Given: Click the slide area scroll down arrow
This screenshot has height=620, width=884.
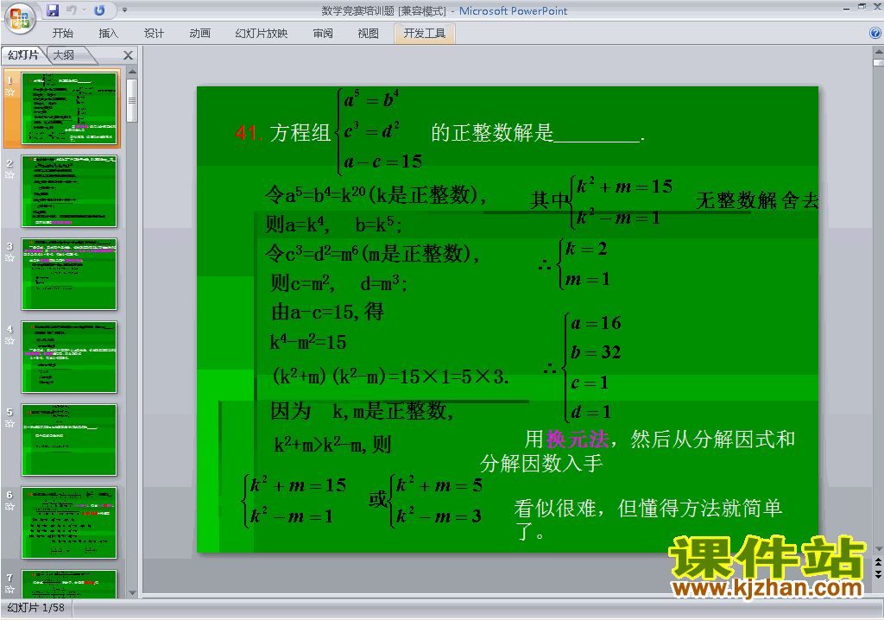Looking at the screenshot, I should pos(878,549).
